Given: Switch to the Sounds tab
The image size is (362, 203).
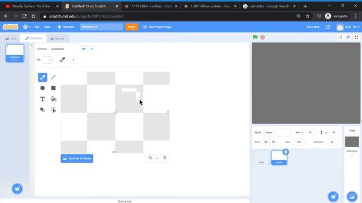Looking at the screenshot, I should 57,39.
